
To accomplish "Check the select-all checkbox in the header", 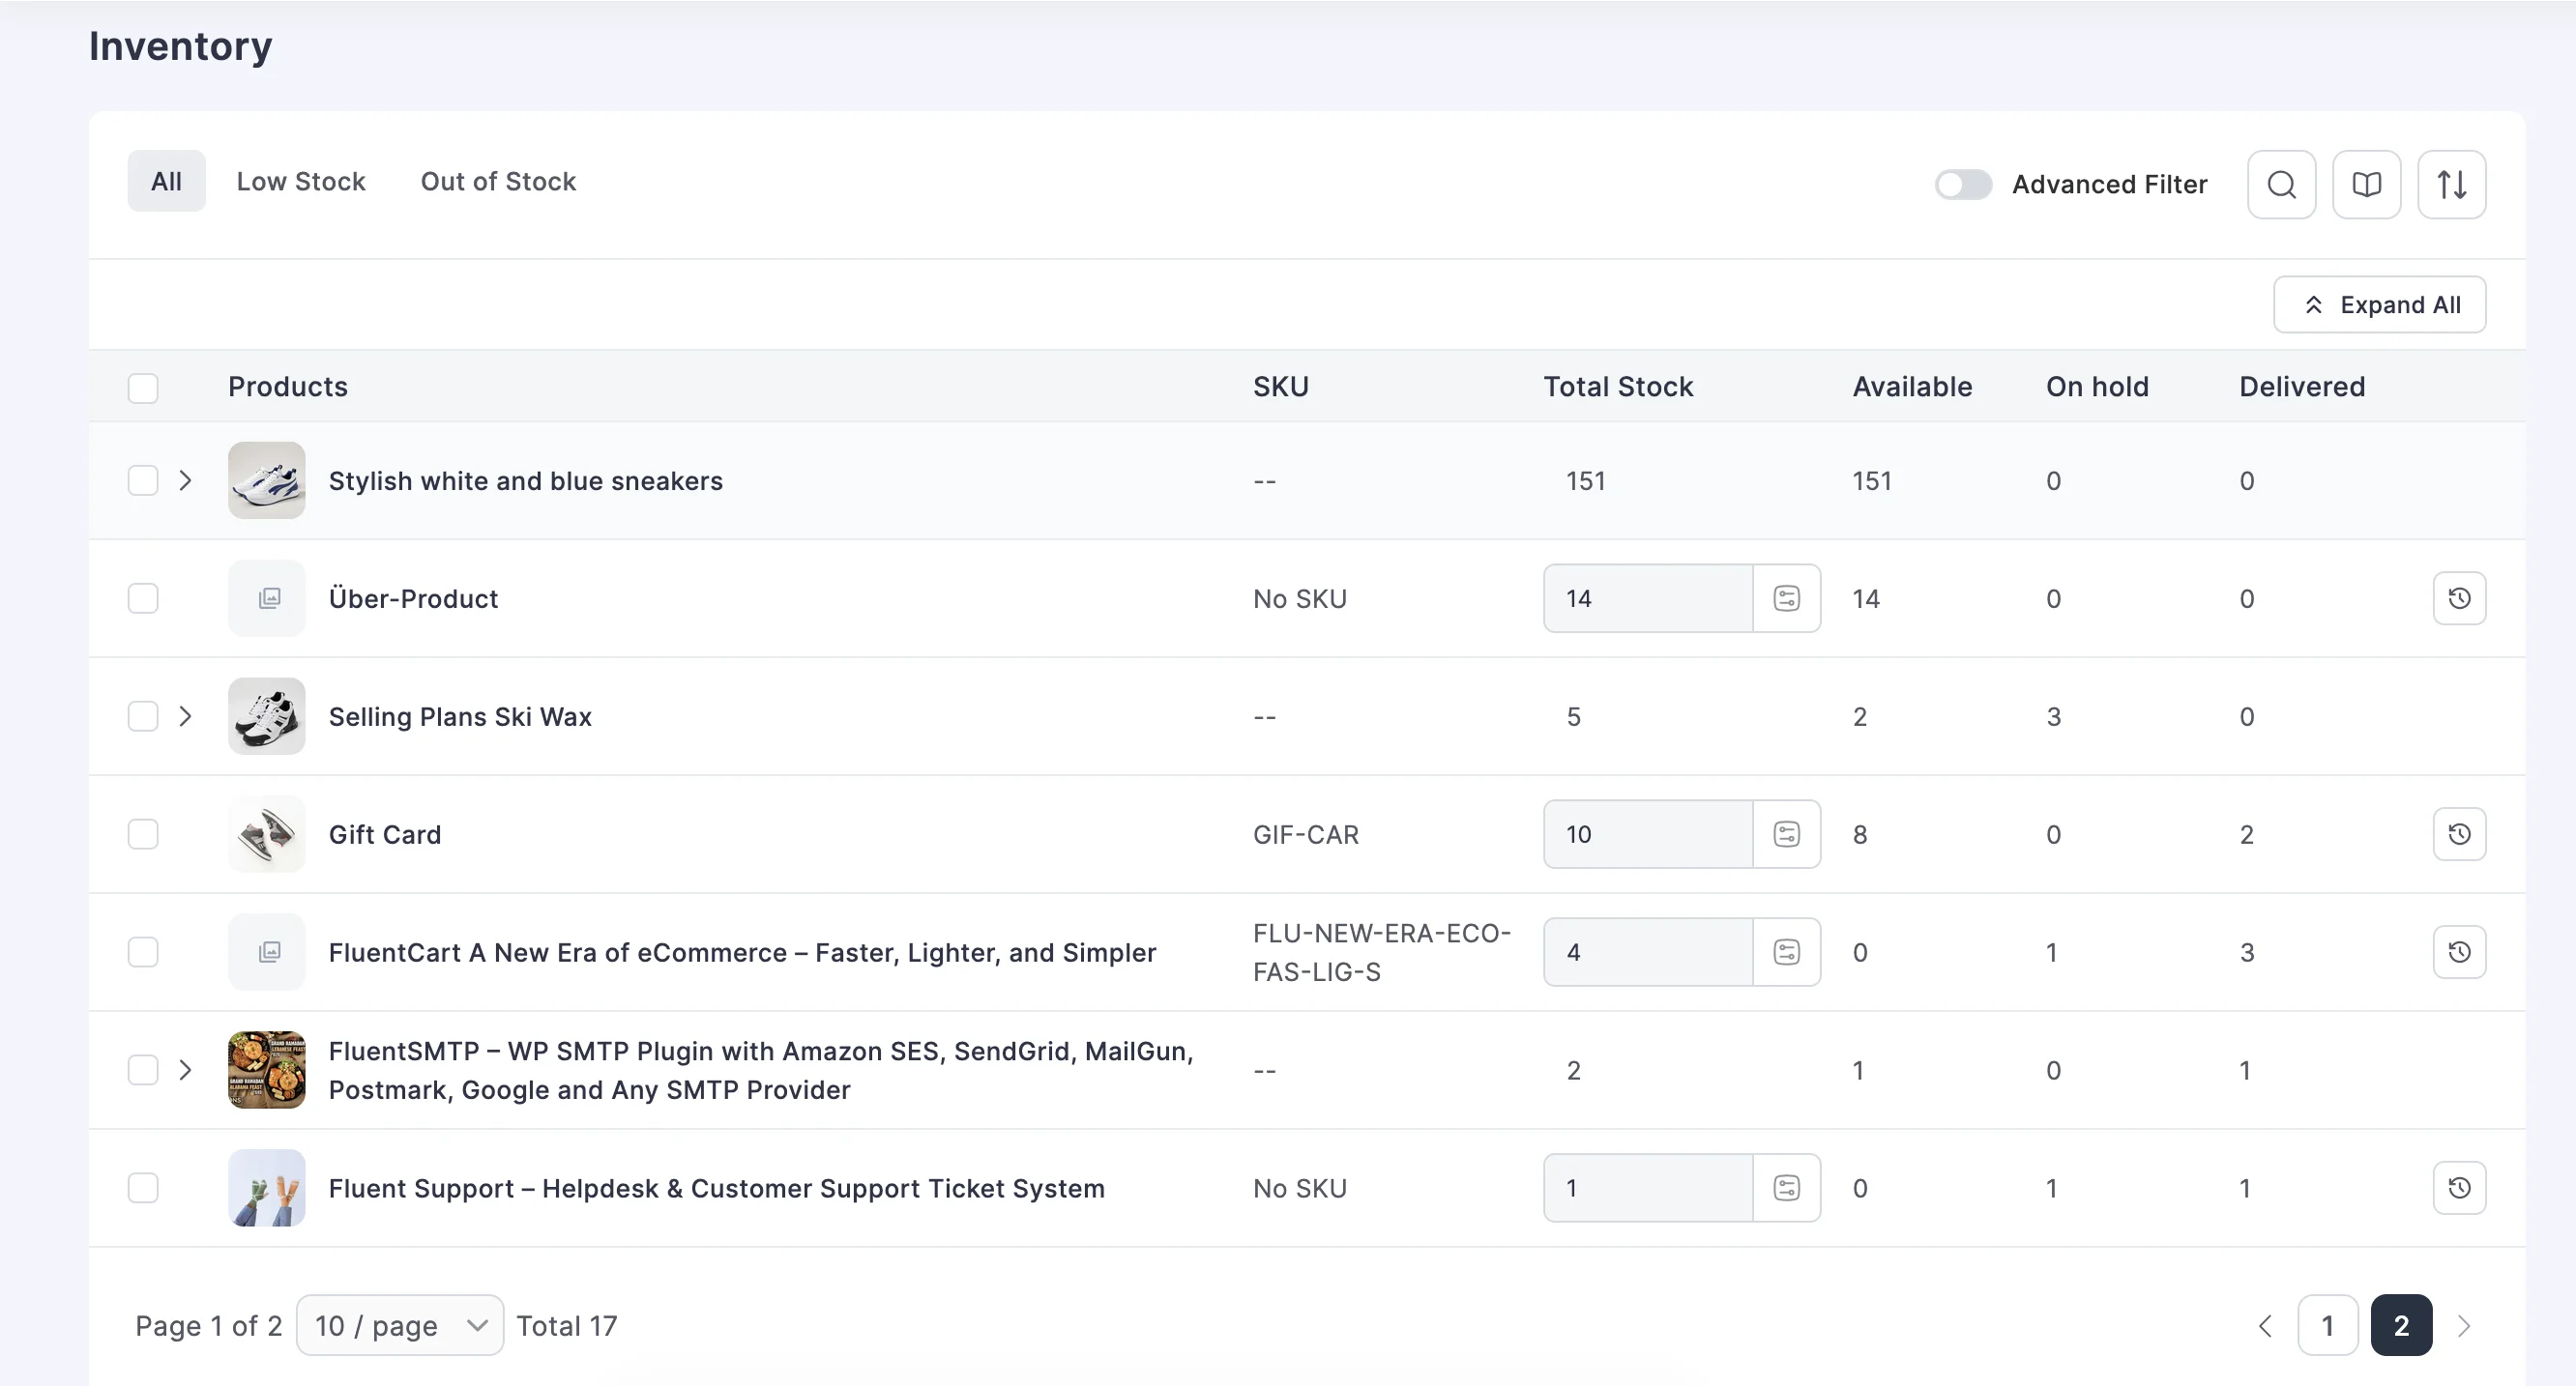I will pos(143,387).
